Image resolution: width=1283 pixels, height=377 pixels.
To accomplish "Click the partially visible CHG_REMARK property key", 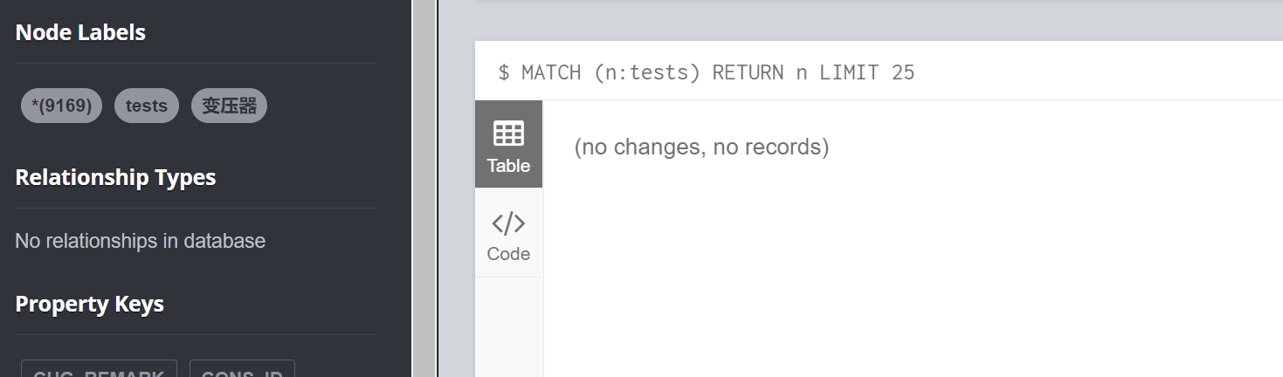I will click(x=99, y=368).
